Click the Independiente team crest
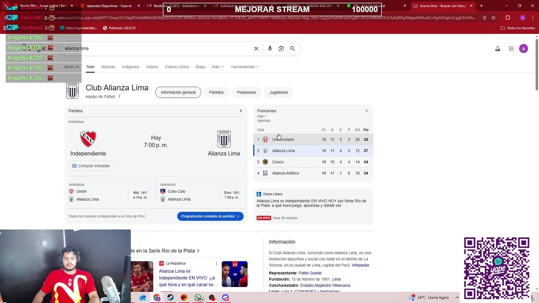This screenshot has width=539, height=303. pyautogui.click(x=88, y=139)
